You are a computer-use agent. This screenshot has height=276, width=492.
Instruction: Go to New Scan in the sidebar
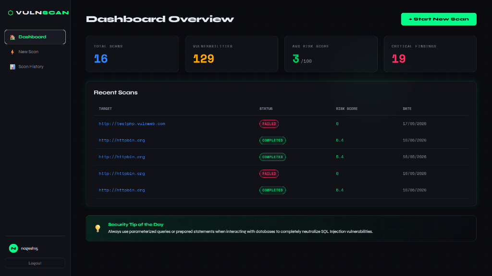35,52
